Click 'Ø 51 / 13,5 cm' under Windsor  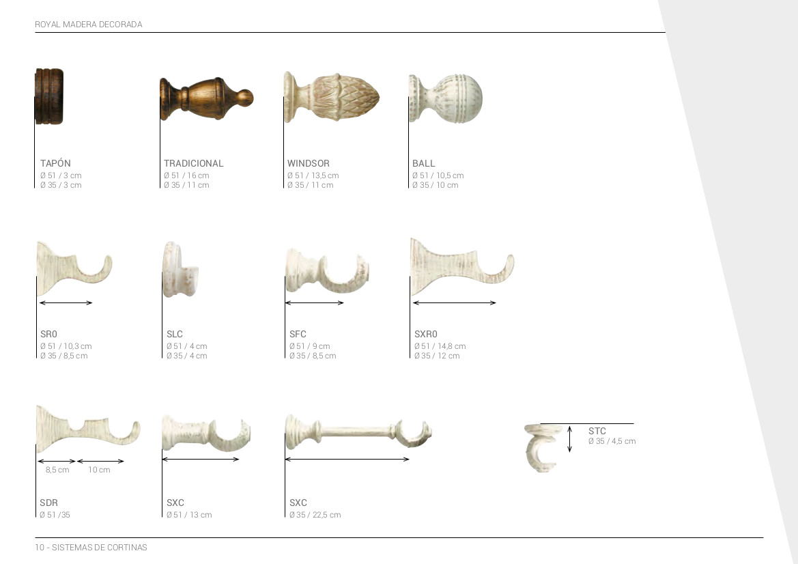[313, 175]
